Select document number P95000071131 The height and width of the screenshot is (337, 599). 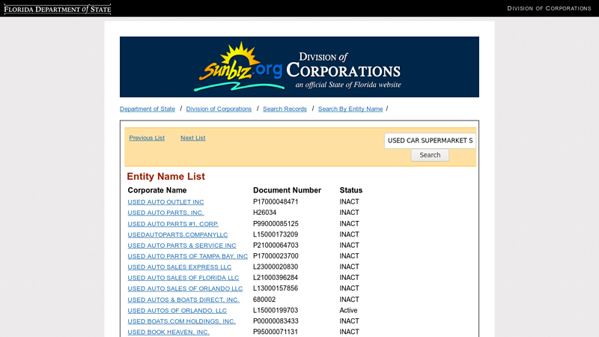[x=276, y=332]
